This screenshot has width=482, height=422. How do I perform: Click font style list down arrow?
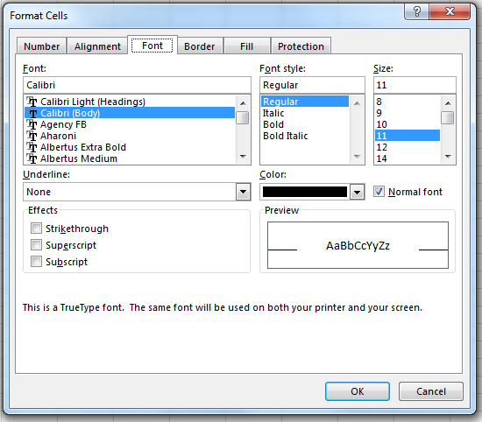357,157
